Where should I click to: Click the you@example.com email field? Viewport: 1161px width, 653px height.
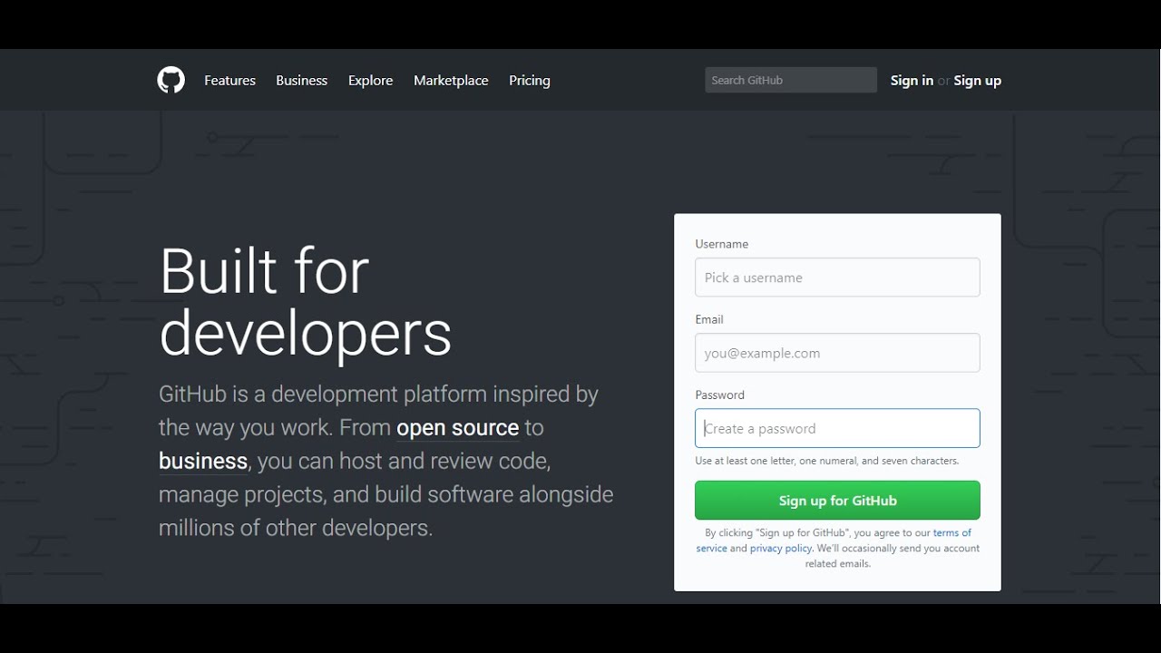click(837, 353)
